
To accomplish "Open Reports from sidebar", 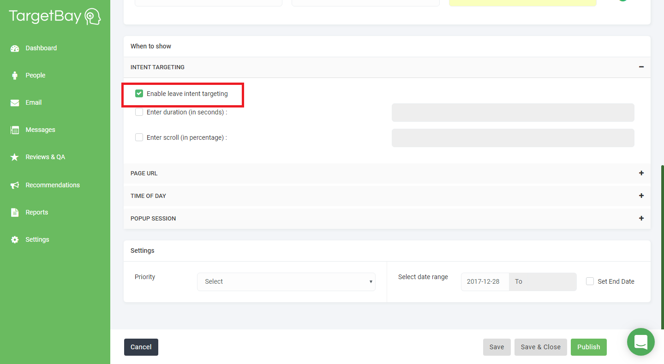I will click(x=37, y=212).
